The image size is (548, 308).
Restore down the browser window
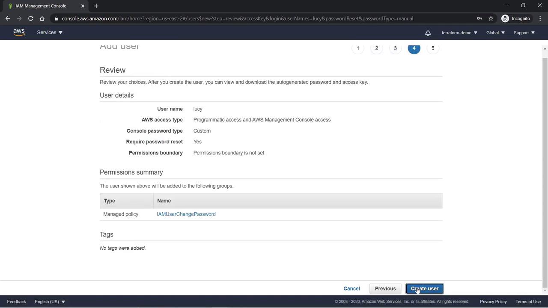coord(523,6)
